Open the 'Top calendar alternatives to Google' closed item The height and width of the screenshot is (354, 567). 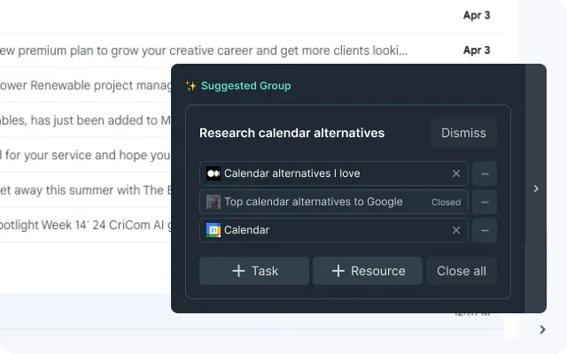pos(334,202)
